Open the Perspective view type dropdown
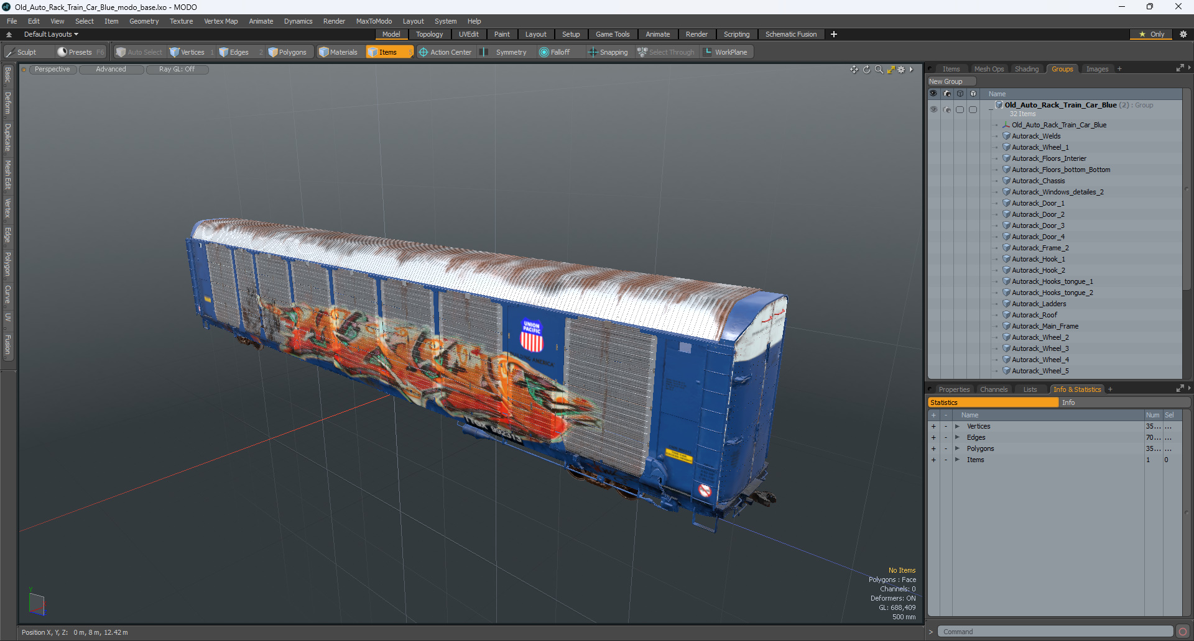The height and width of the screenshot is (641, 1194). (x=52, y=70)
